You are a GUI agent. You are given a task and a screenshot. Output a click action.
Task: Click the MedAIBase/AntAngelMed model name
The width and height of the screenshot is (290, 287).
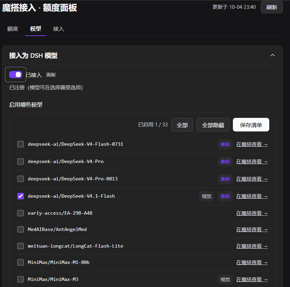point(57,230)
